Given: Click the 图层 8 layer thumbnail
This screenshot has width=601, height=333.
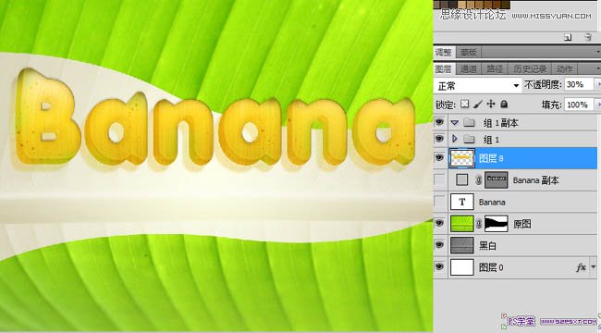Looking at the screenshot, I should [x=462, y=158].
